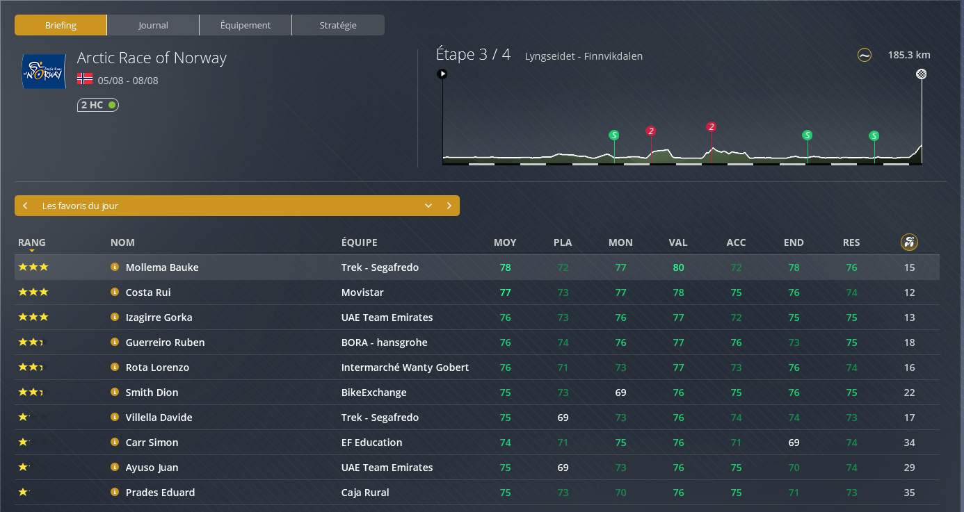This screenshot has height=512, width=964.
Task: Select the first green sprint marker
Action: click(x=614, y=135)
